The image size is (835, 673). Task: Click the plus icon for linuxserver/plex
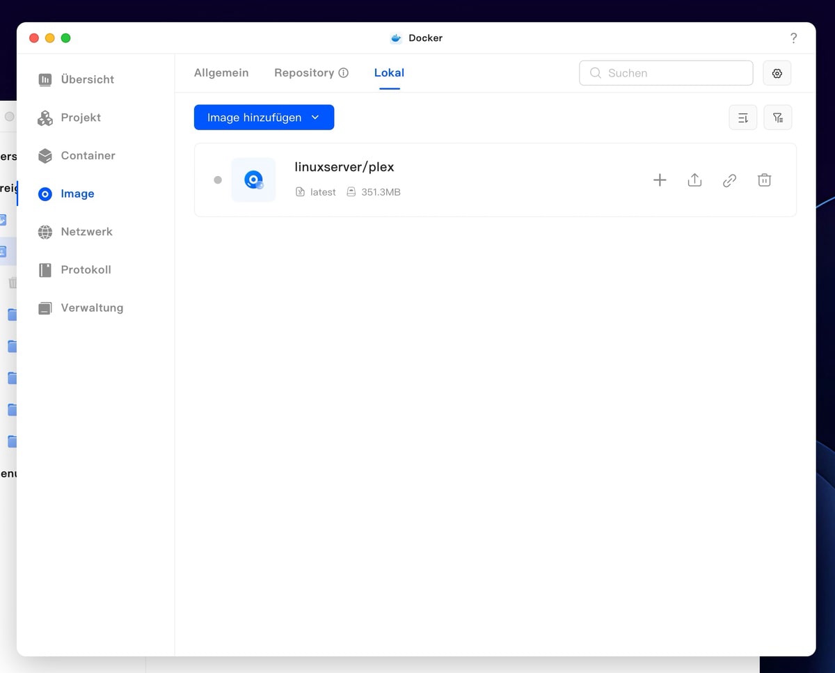tap(660, 180)
